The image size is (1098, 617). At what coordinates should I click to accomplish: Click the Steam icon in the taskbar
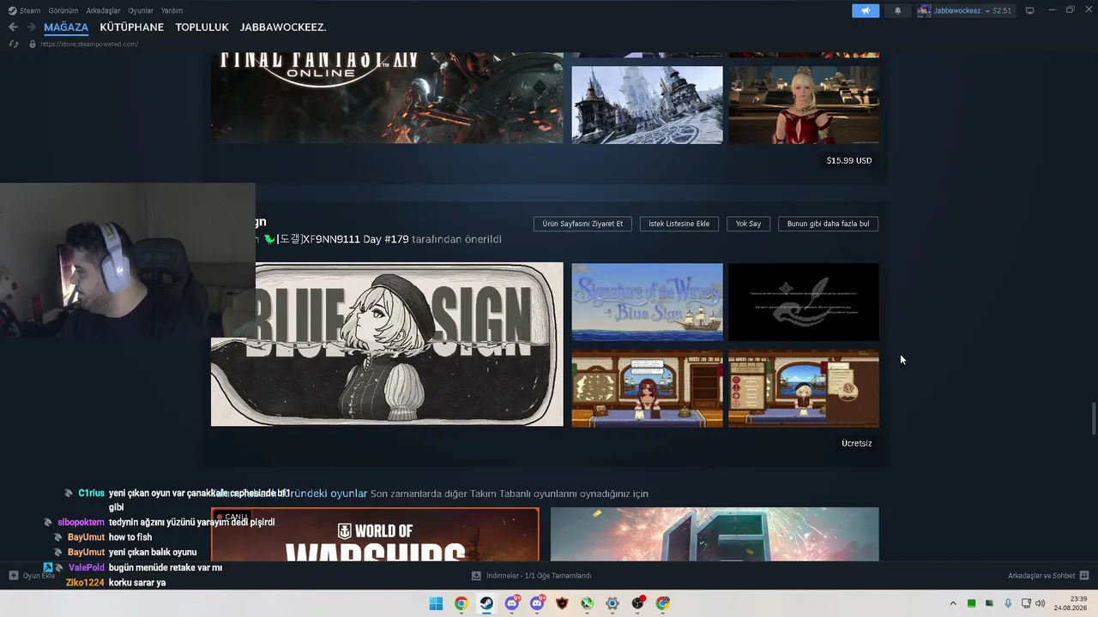click(486, 603)
